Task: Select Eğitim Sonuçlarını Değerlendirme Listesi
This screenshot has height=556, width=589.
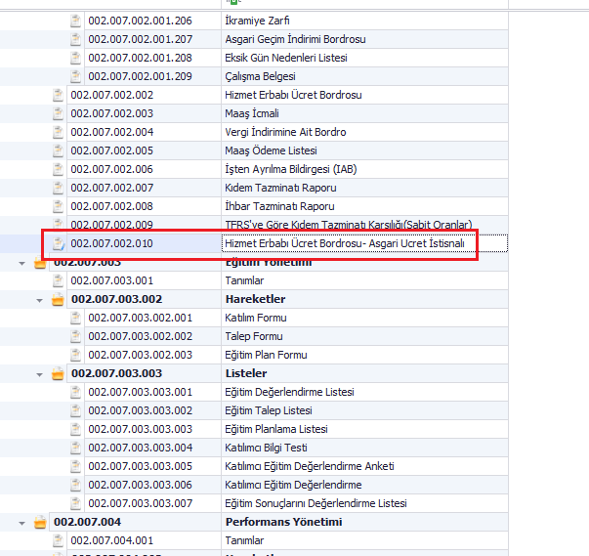Action: (316, 503)
